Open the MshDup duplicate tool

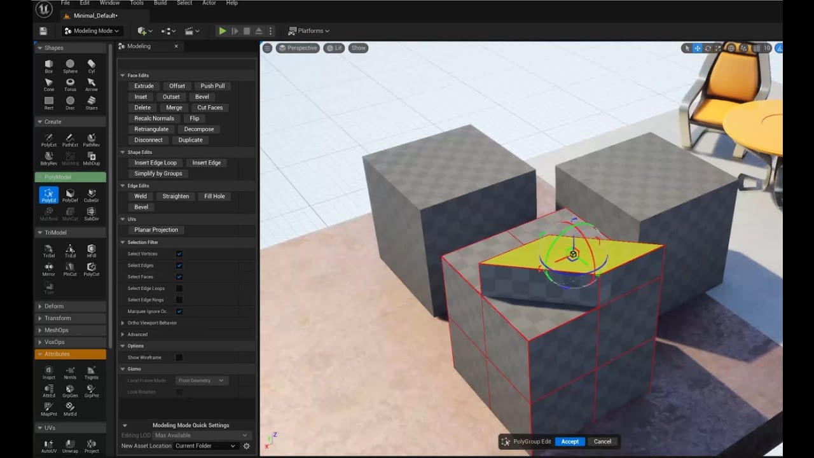tap(92, 158)
